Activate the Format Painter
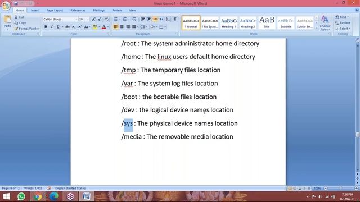The height and width of the screenshot is (202, 360). 27,29
